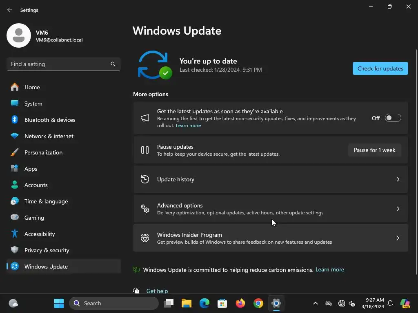Screen dimensions: 418x313
Task: Click the VM6 user avatar picture
Action: pyautogui.click(x=19, y=35)
